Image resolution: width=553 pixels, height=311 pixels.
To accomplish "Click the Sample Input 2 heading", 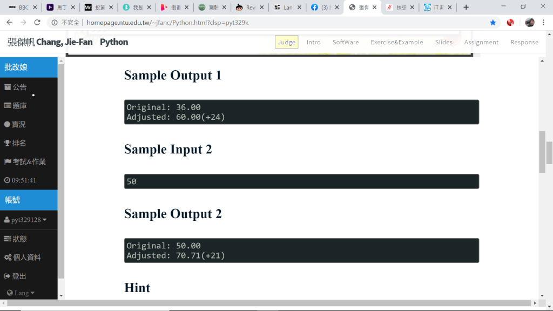I will tap(168, 149).
